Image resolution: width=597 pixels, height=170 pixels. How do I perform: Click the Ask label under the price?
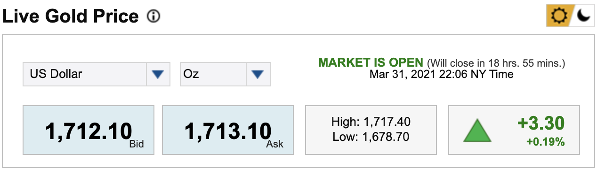[275, 144]
